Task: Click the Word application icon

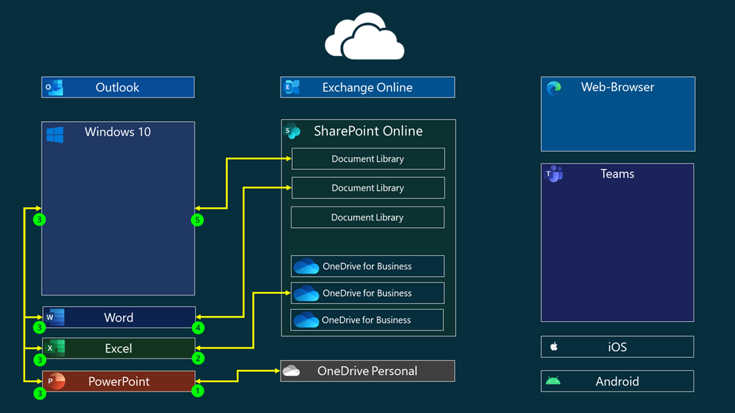Action: pos(55,317)
